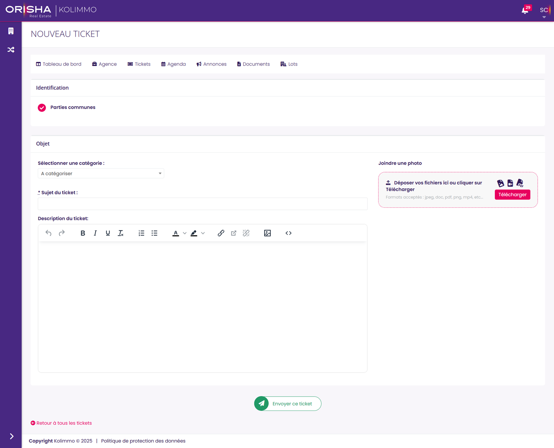This screenshot has height=448, width=554.
Task: Toggle italic formatting in editor
Action: coord(95,233)
